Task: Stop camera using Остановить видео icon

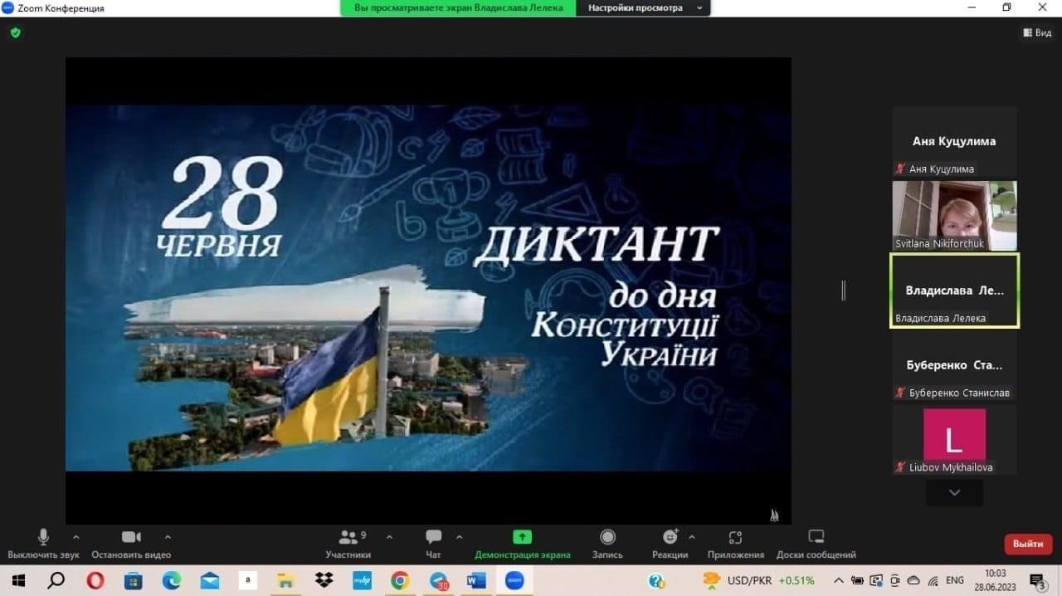Action: pos(131,544)
